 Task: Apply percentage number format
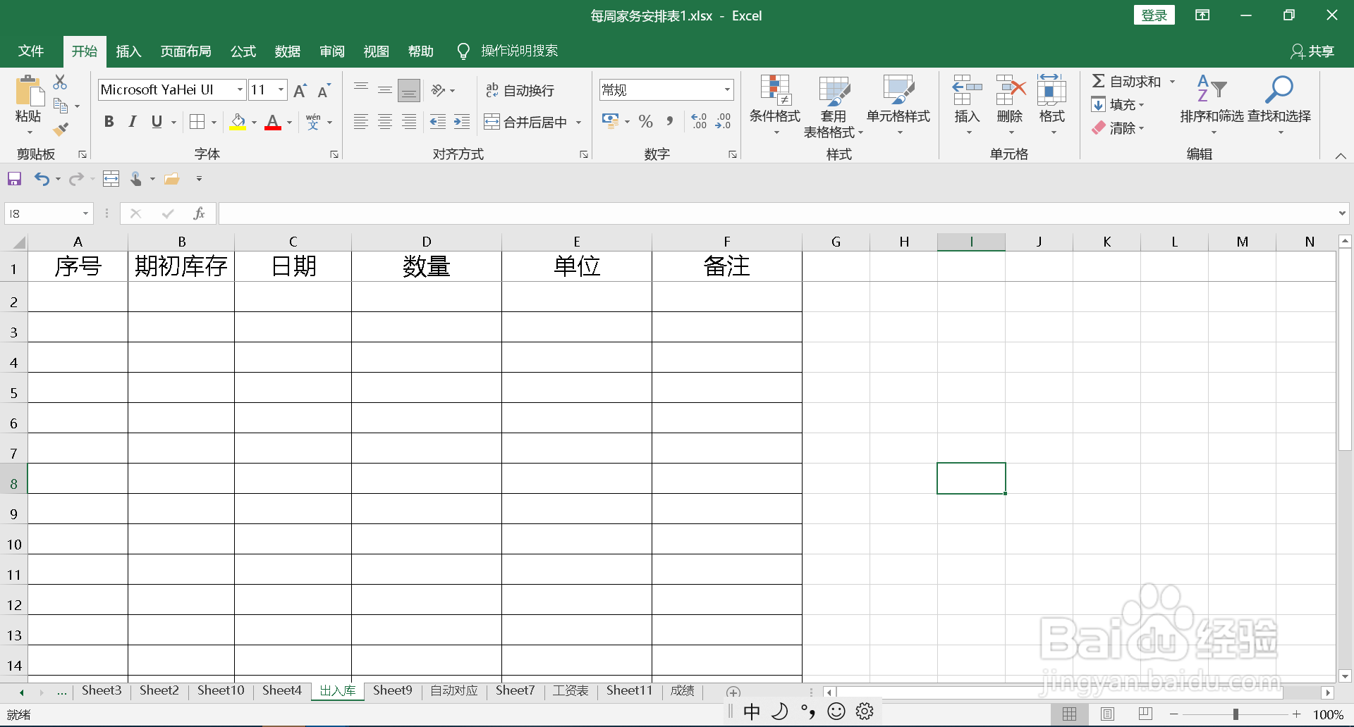point(645,121)
